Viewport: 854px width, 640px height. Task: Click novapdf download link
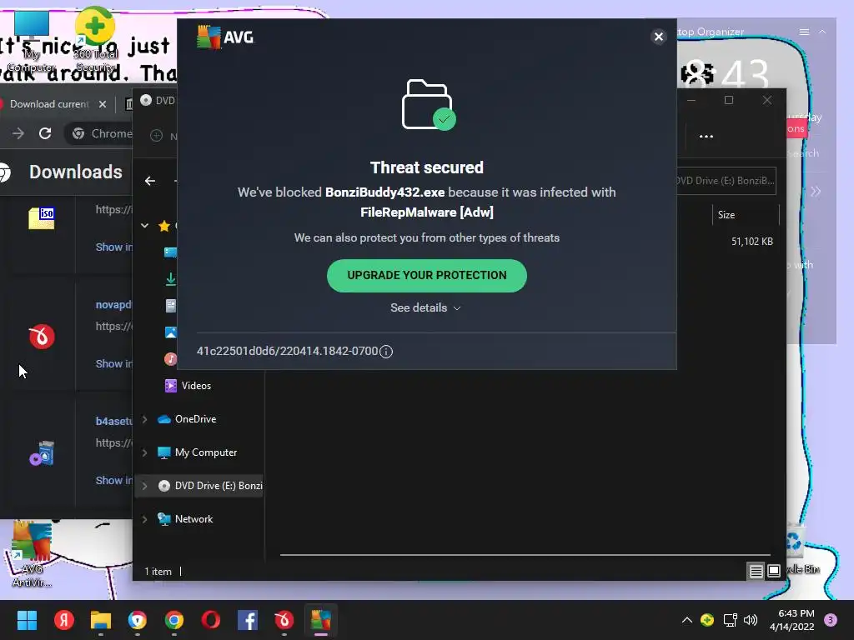(x=113, y=305)
